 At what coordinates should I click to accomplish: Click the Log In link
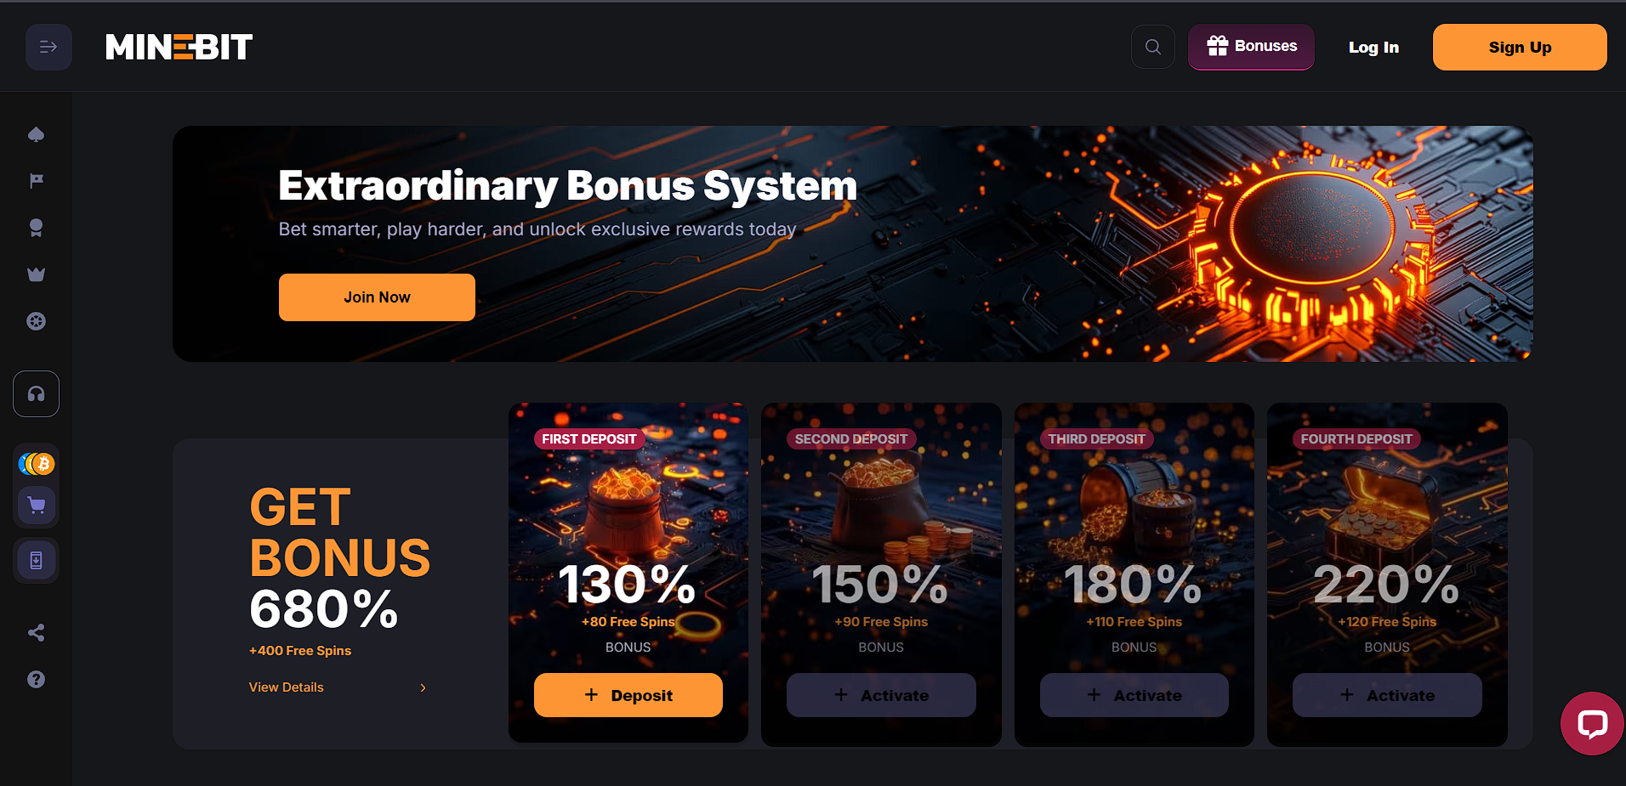(1373, 48)
